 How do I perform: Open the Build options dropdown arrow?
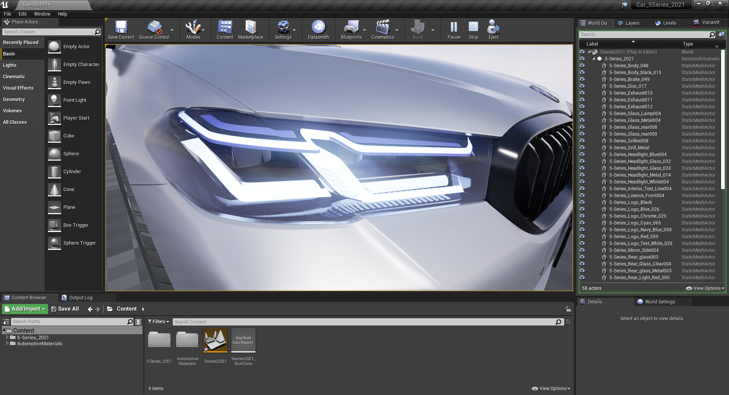433,30
